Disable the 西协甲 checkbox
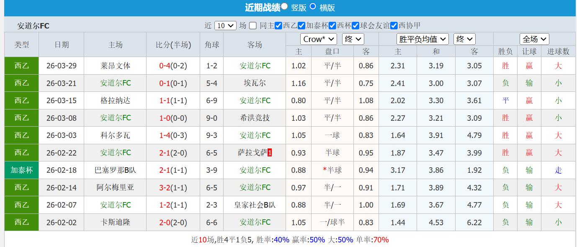The width and height of the screenshot is (577, 247). coord(394,26)
